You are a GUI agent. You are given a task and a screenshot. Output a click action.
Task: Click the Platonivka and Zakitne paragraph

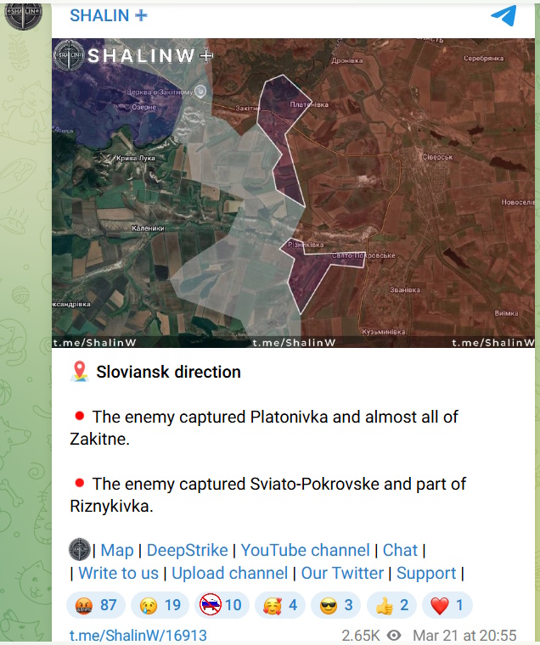[x=264, y=428]
